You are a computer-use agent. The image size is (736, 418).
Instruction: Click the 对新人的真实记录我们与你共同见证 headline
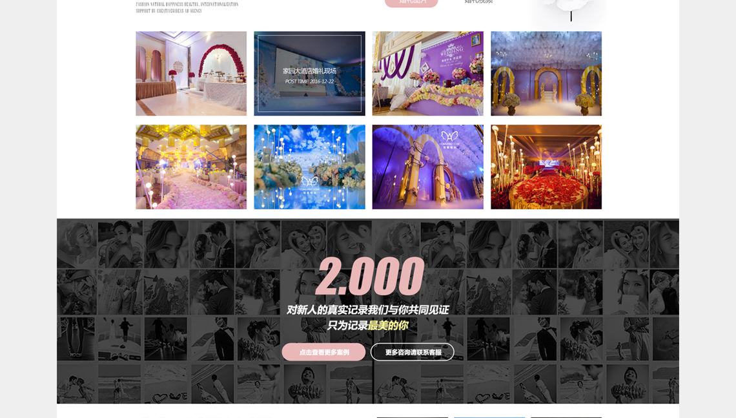[367, 310]
